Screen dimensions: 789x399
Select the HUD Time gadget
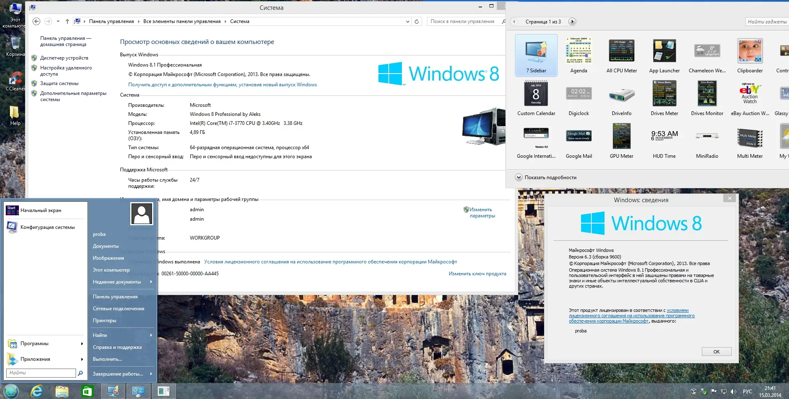tap(664, 141)
